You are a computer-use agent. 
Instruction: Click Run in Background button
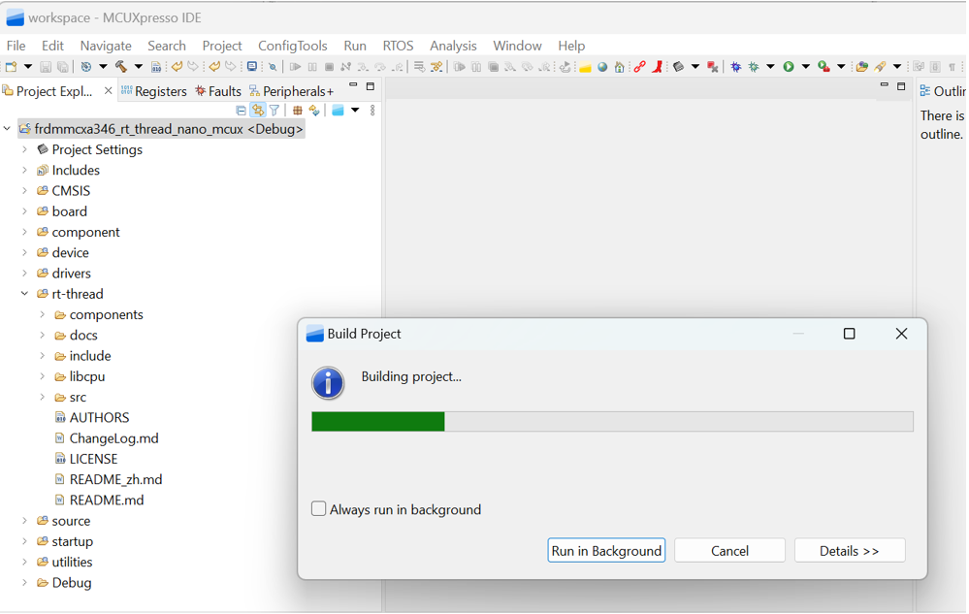point(606,550)
